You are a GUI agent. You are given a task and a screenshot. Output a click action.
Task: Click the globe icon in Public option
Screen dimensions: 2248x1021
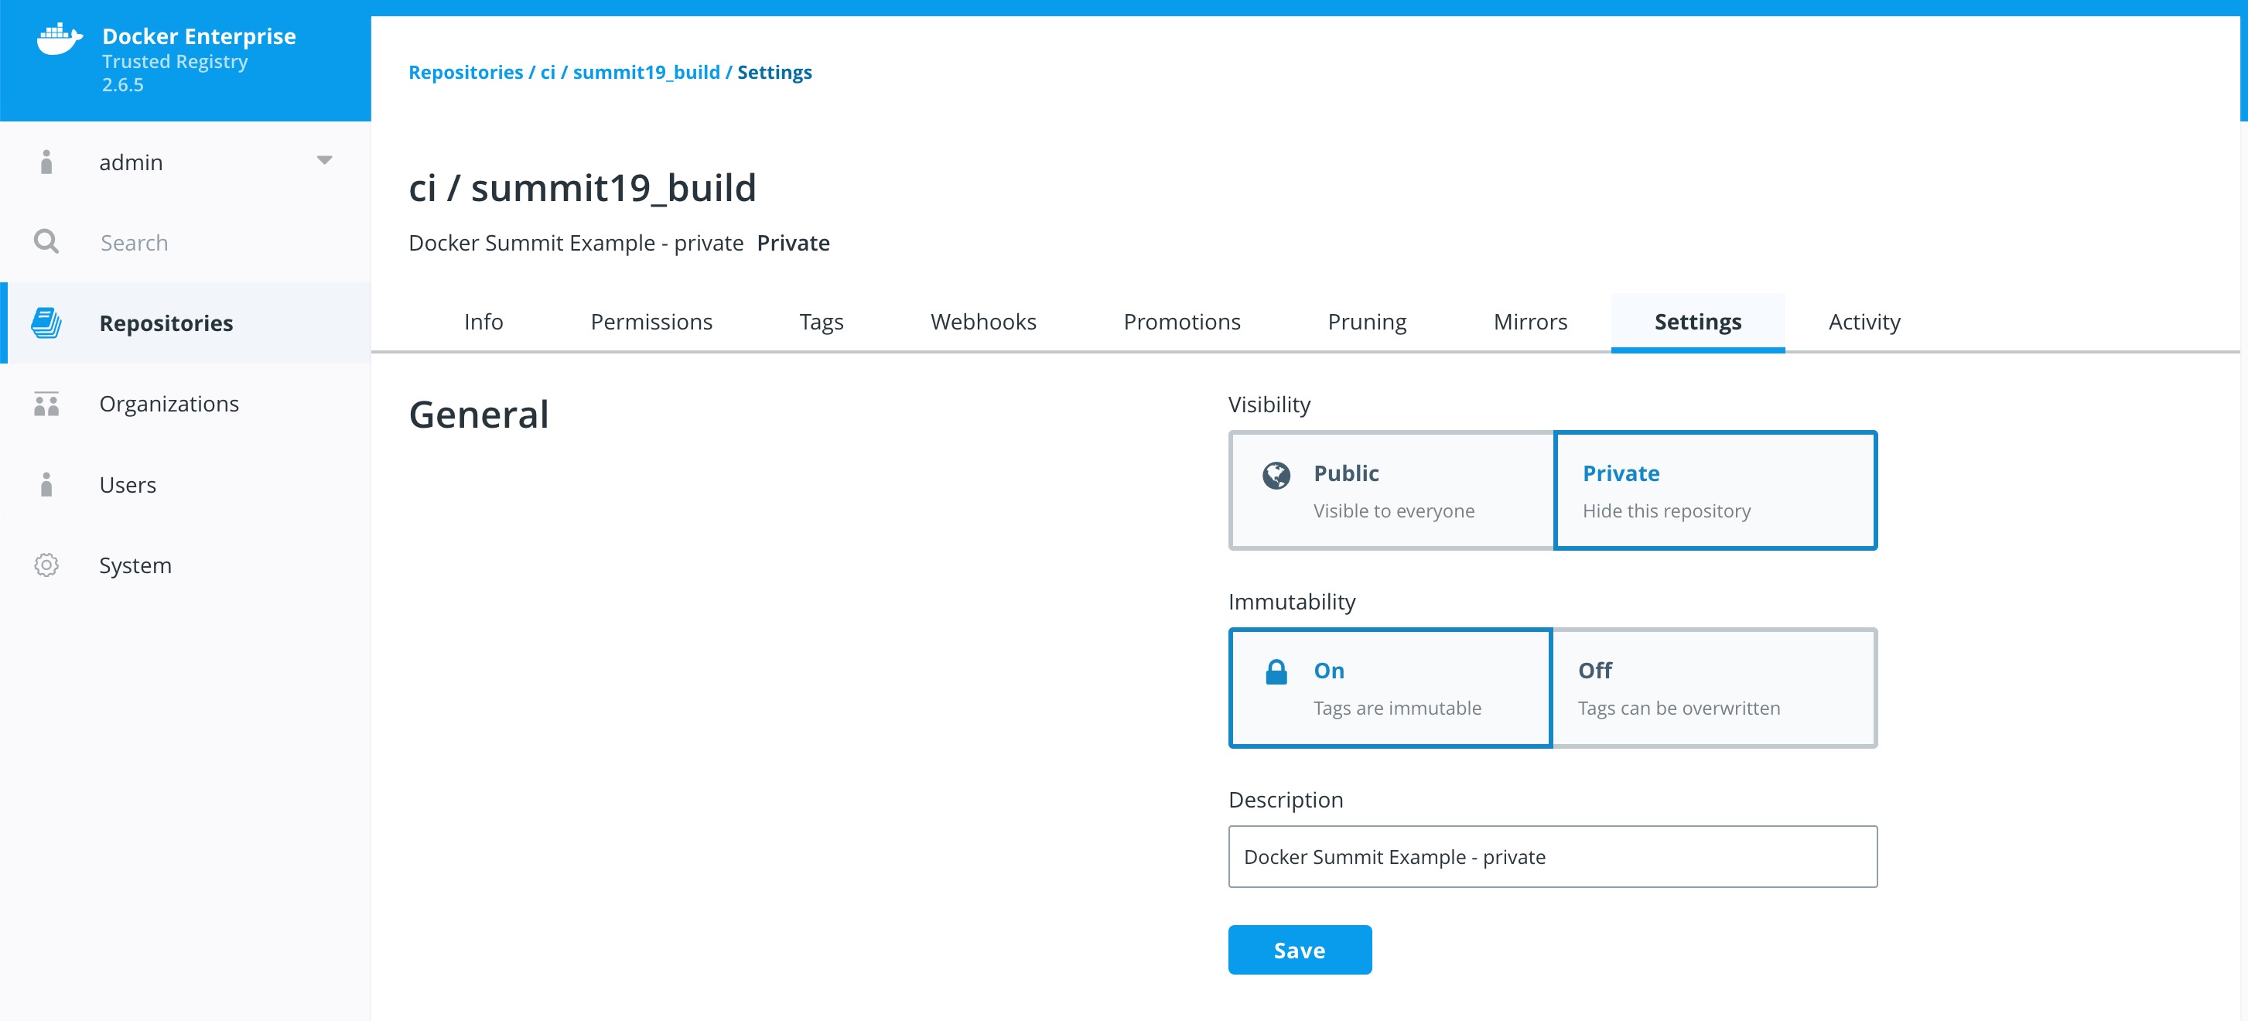[1276, 476]
